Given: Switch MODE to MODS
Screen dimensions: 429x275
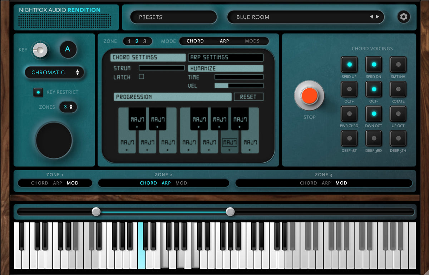Looking at the screenshot, I should (252, 41).
